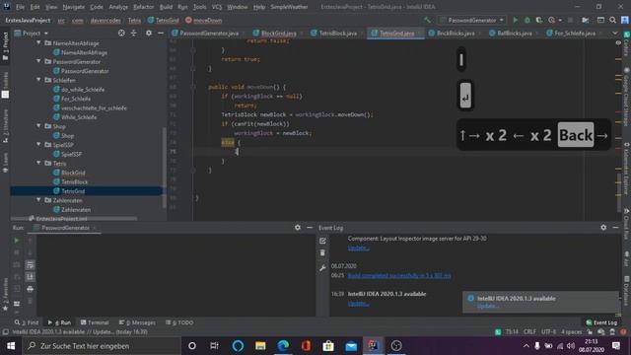Open Project Structure icon in top toolbar
631x355 pixels.
coord(586,20)
